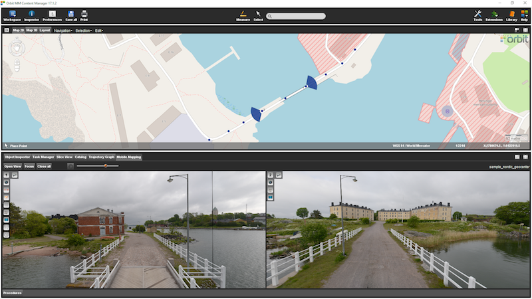The width and height of the screenshot is (532, 299).
Task: Expand the Selection dropdown menu
Action: (84, 30)
